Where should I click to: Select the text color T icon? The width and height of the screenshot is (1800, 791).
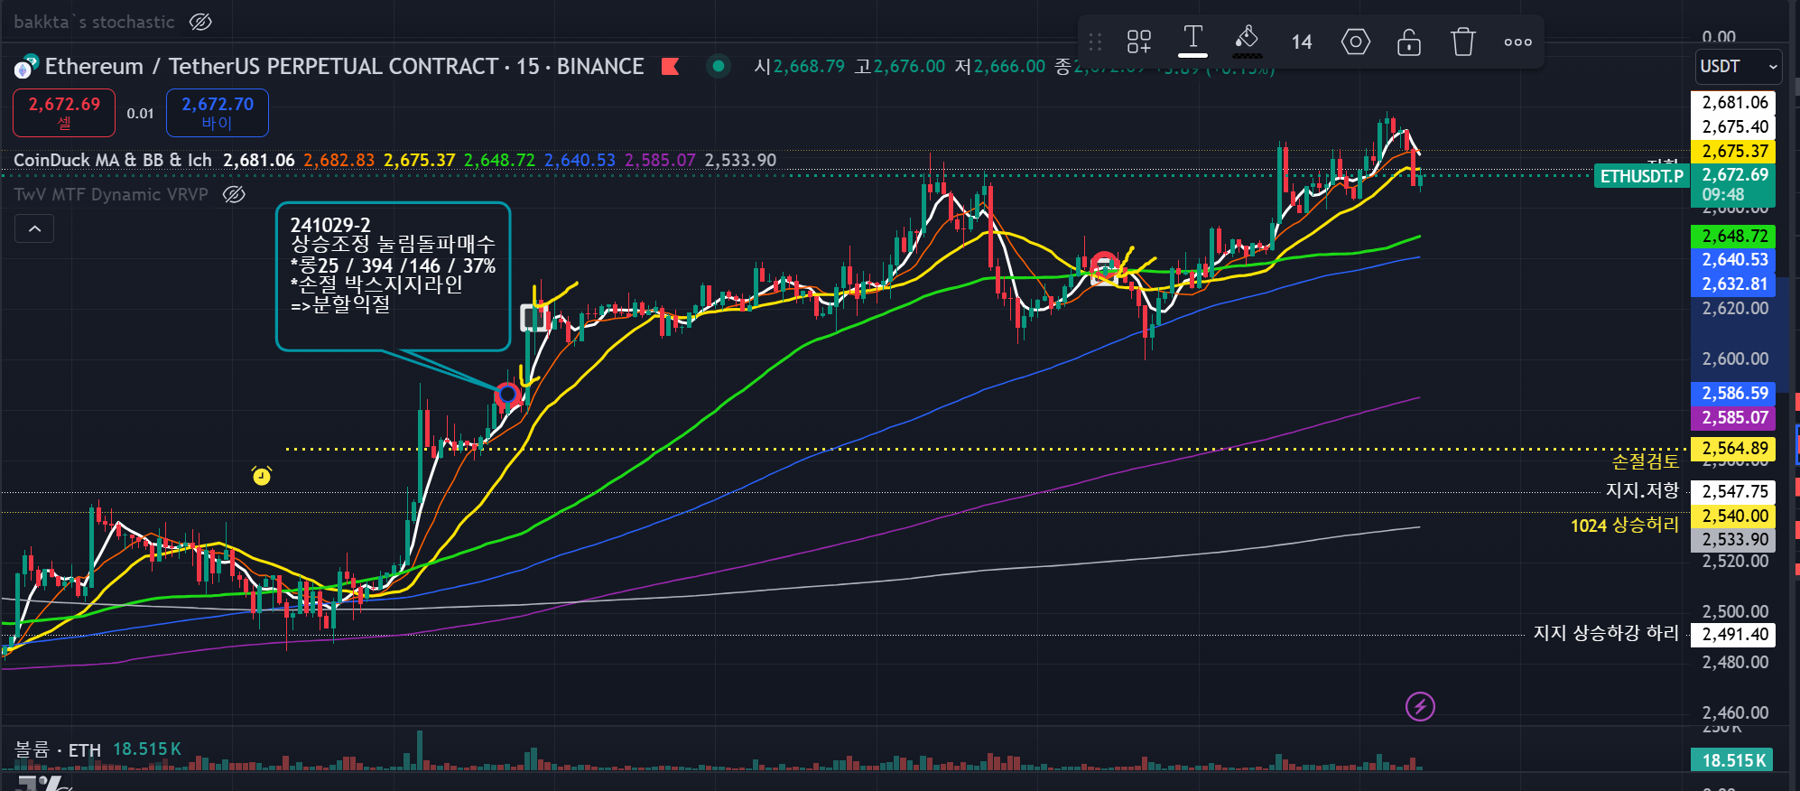tap(1192, 41)
